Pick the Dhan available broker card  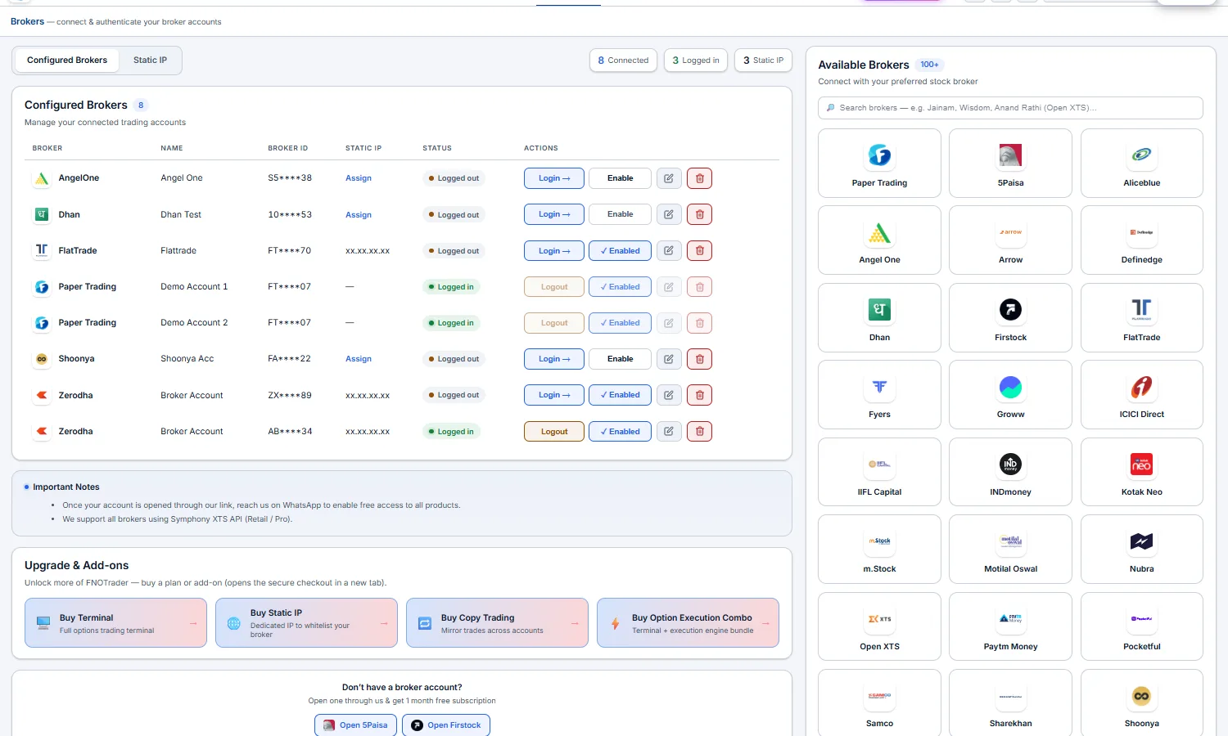point(879,318)
